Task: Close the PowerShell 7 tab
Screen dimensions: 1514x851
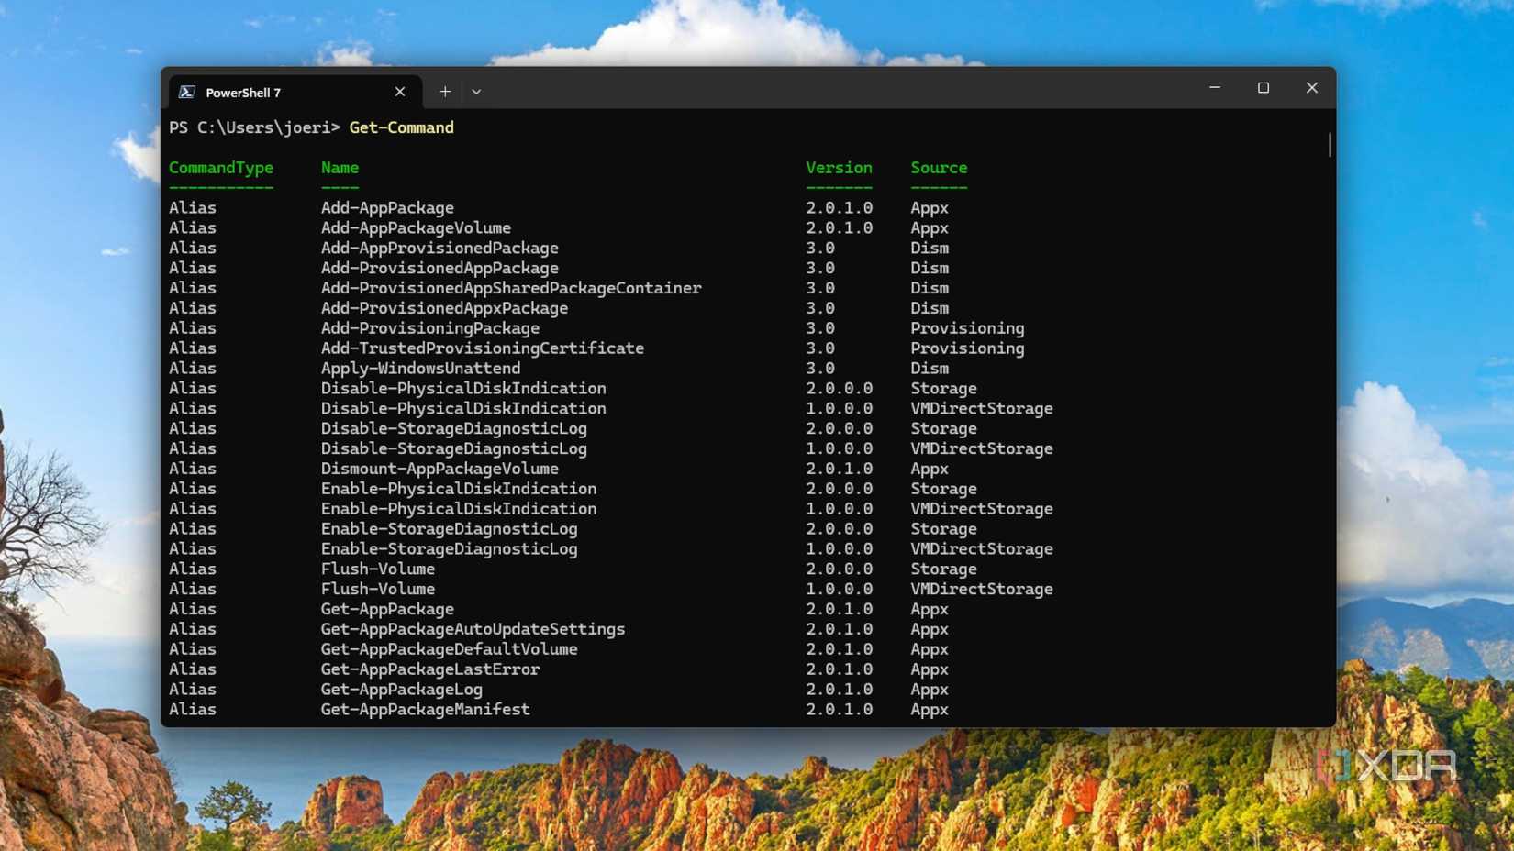Action: tap(400, 92)
